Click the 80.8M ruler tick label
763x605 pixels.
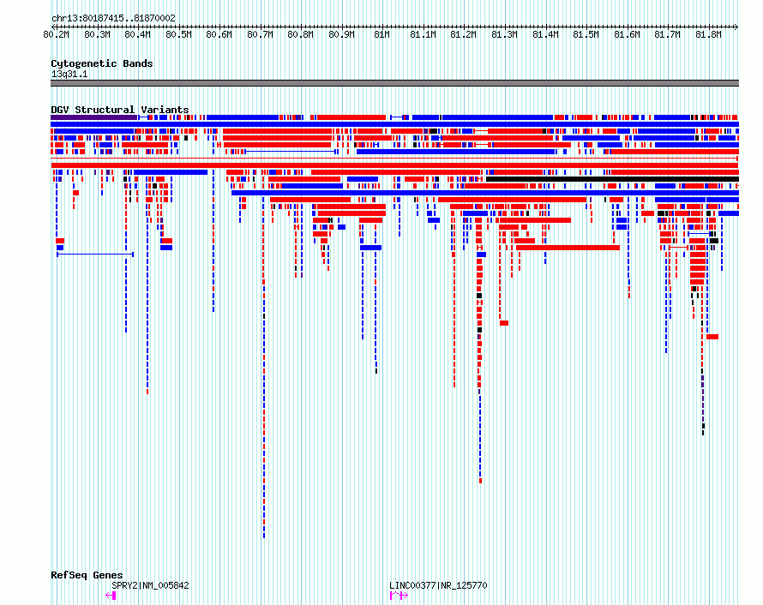[300, 34]
